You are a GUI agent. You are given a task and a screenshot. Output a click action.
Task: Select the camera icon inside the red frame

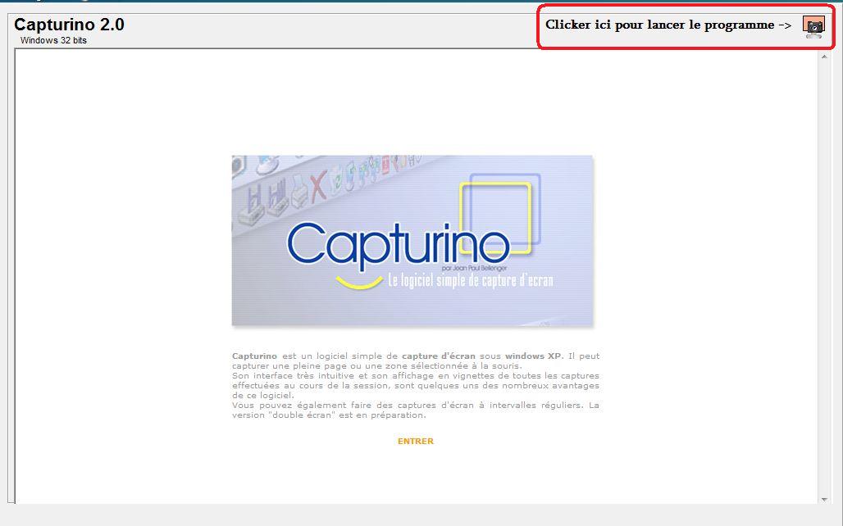pos(813,27)
